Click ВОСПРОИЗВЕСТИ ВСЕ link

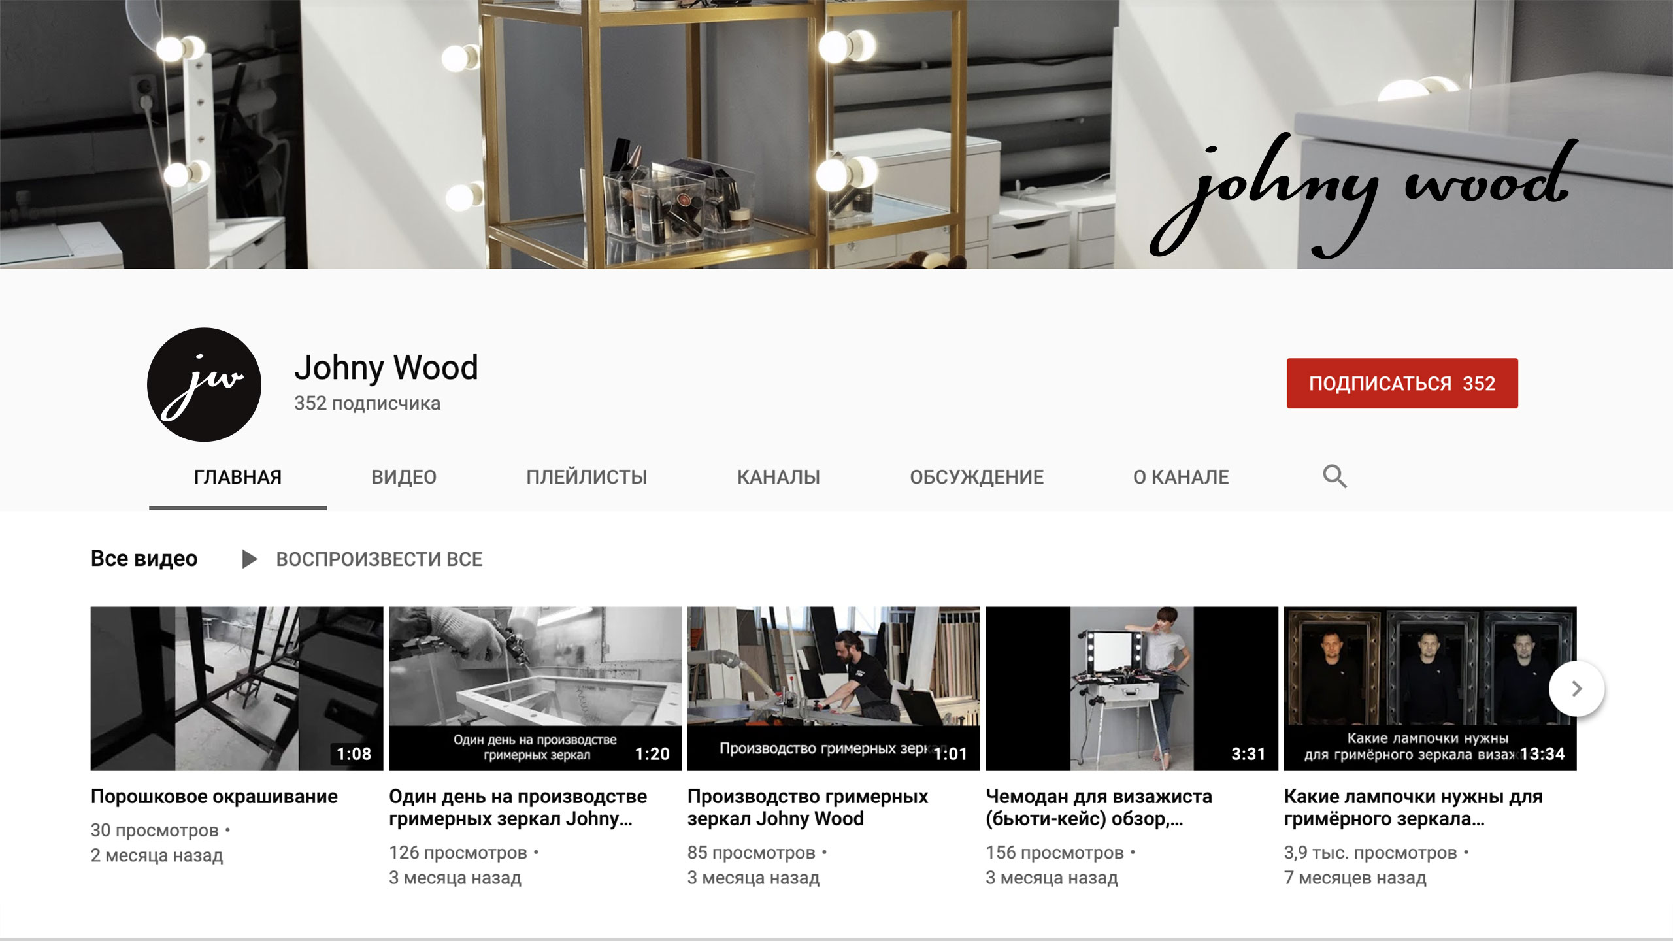(x=379, y=559)
